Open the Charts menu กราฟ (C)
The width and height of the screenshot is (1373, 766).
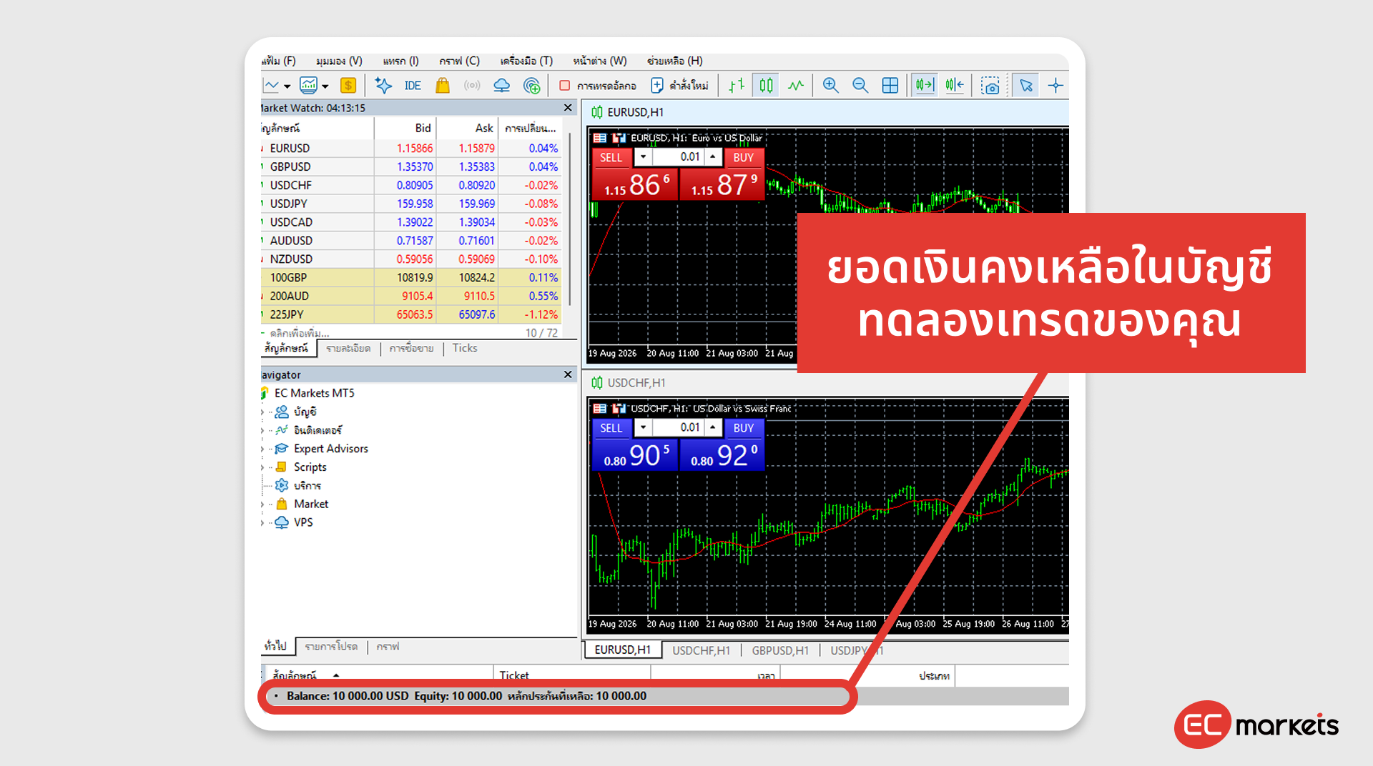pyautogui.click(x=459, y=61)
